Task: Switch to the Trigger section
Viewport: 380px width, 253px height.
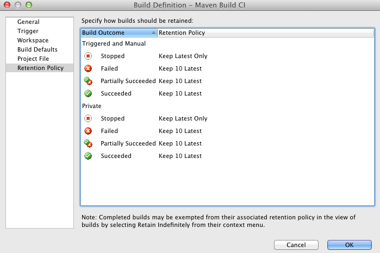Action: tap(28, 31)
